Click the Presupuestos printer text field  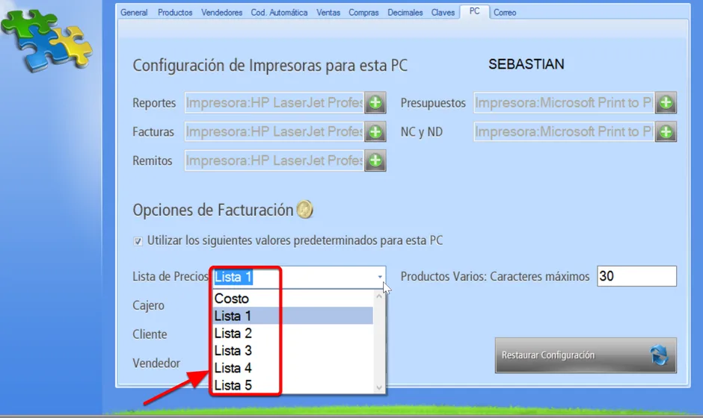(x=564, y=103)
